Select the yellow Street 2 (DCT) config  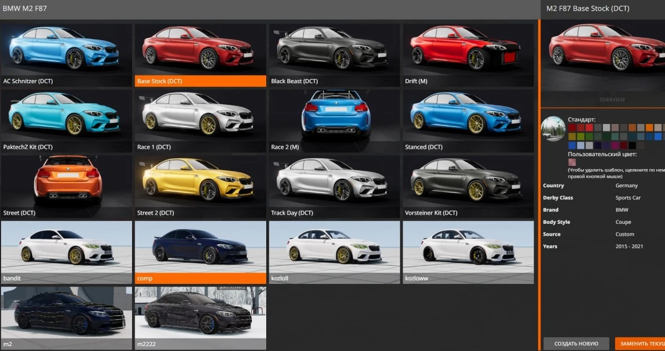click(200, 182)
